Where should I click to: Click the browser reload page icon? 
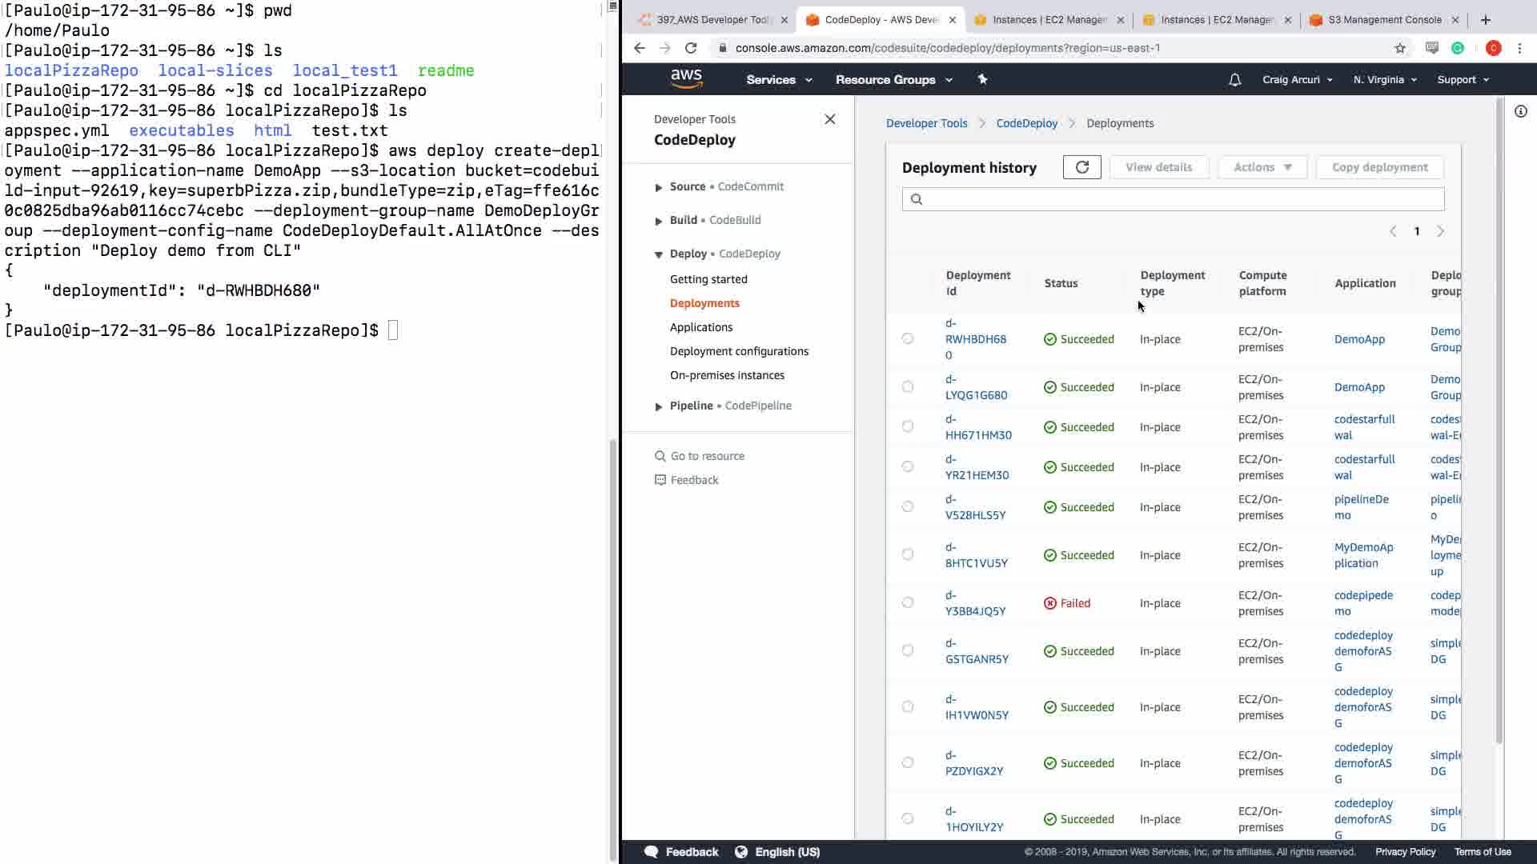pos(691,48)
